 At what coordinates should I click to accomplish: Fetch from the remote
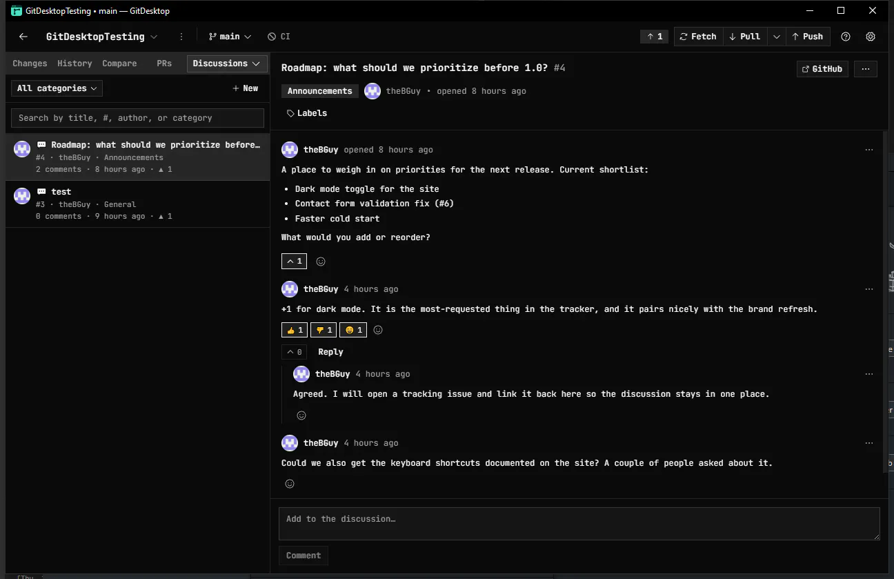(x=698, y=37)
